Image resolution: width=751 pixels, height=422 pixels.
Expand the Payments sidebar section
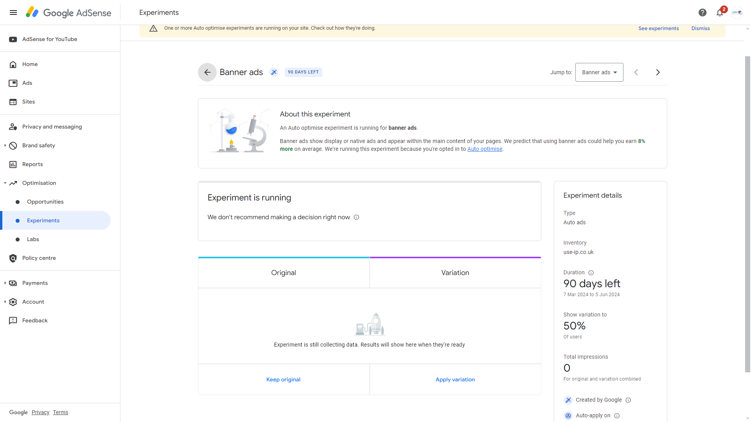point(5,283)
